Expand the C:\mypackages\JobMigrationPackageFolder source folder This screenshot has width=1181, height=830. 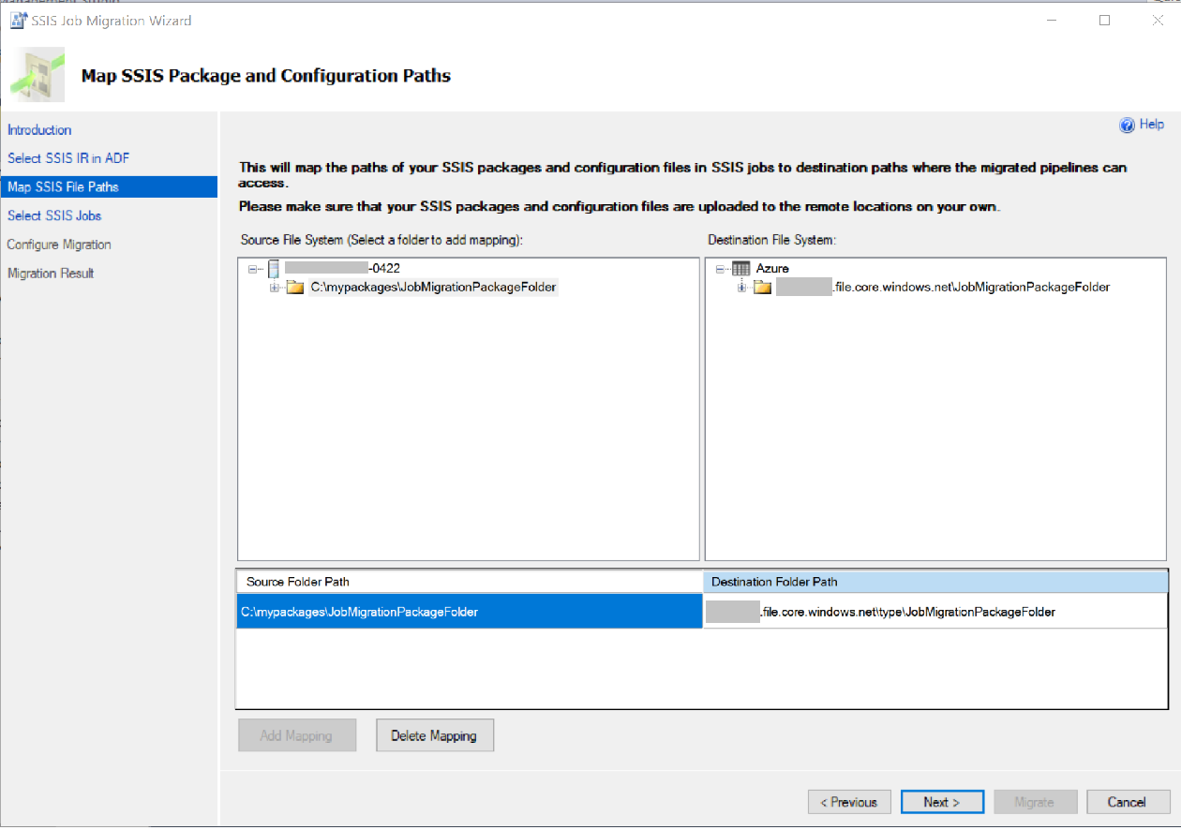pyautogui.click(x=275, y=288)
